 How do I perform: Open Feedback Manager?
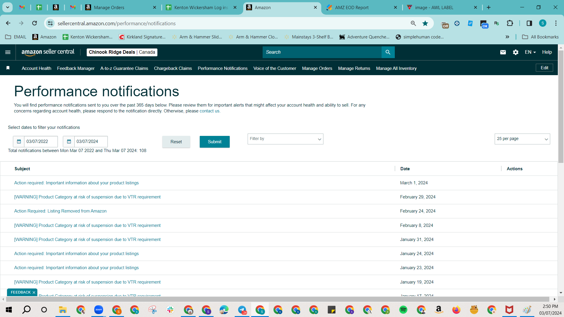coord(76,68)
